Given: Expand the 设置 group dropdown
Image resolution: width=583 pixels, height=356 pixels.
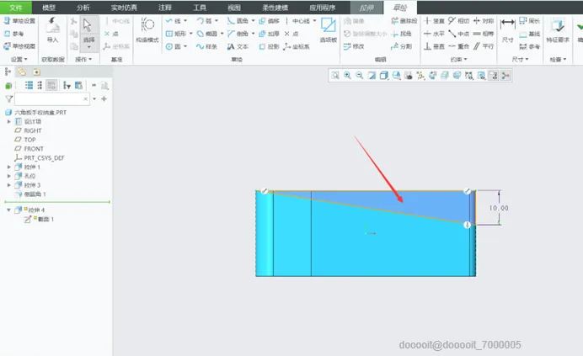Looking at the screenshot, I should tap(19, 60).
